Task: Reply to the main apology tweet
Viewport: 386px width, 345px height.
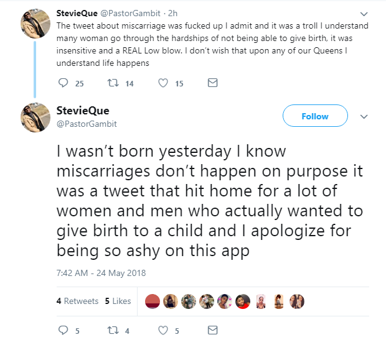Action: tap(62, 331)
